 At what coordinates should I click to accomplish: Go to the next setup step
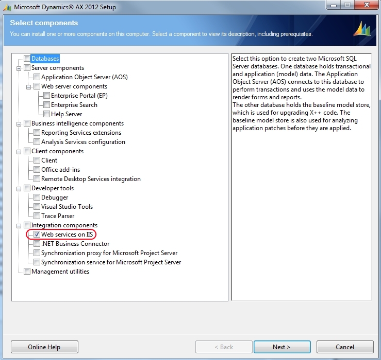282,347
